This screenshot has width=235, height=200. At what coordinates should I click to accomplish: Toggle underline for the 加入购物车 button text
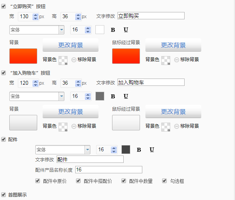point(126,96)
